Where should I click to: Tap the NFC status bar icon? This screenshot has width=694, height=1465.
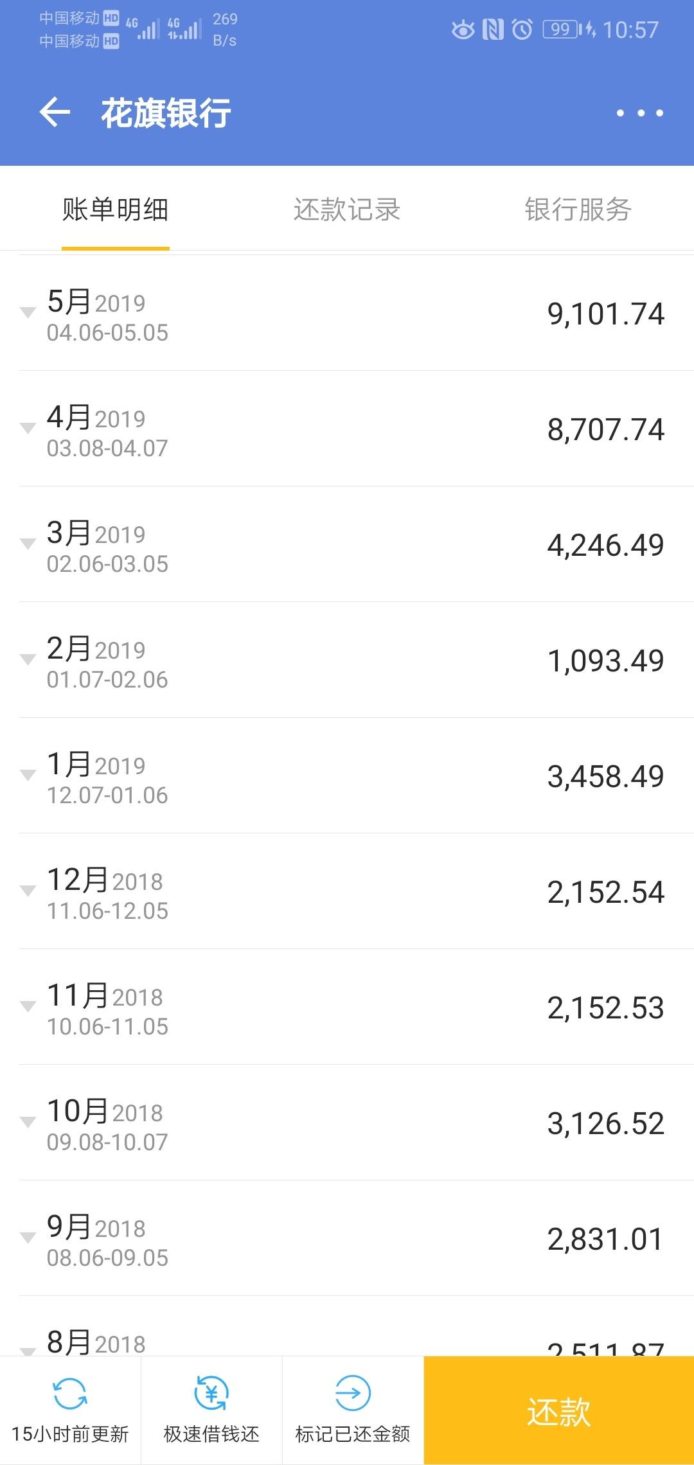493,30
